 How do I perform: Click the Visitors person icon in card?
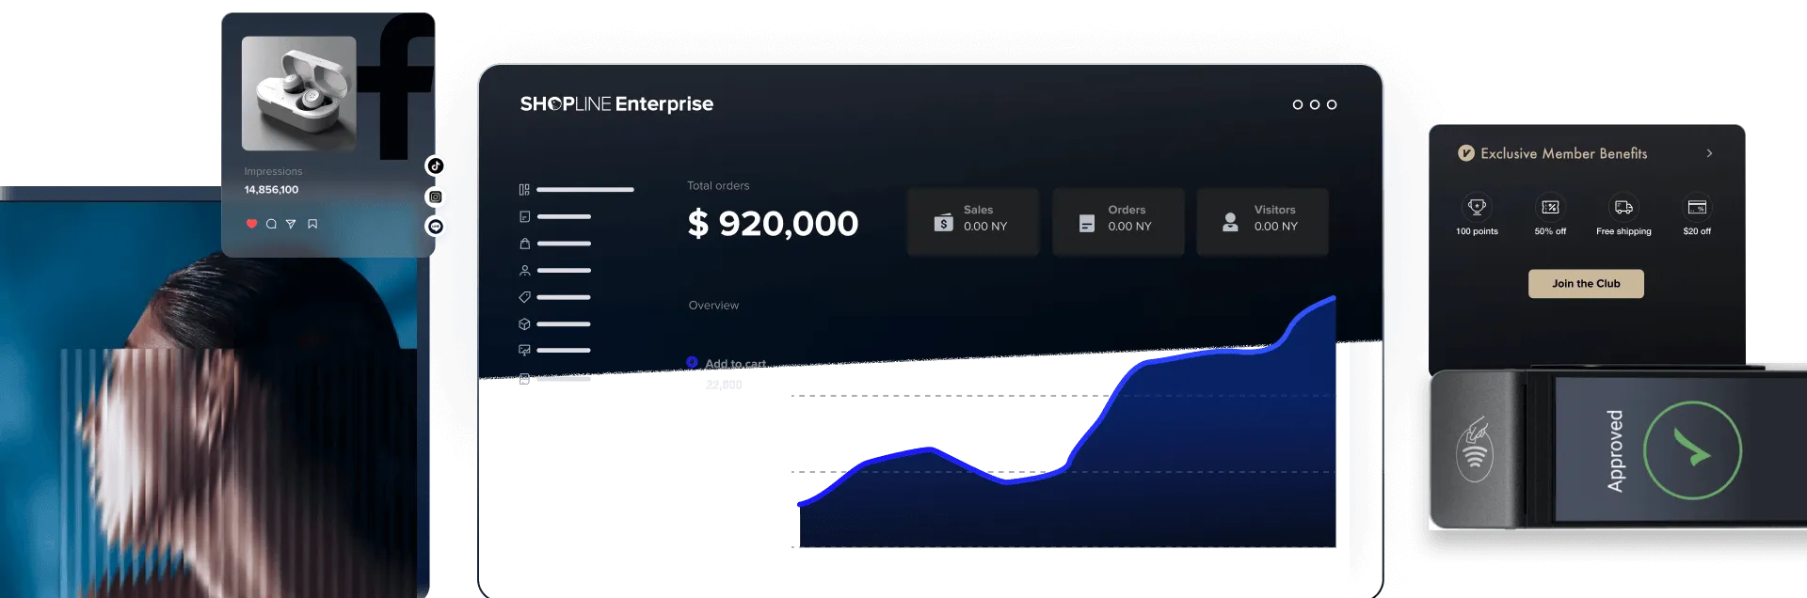point(1230,222)
